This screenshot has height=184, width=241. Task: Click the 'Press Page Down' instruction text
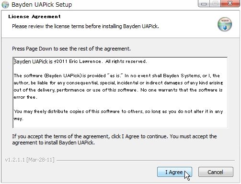[71, 49]
